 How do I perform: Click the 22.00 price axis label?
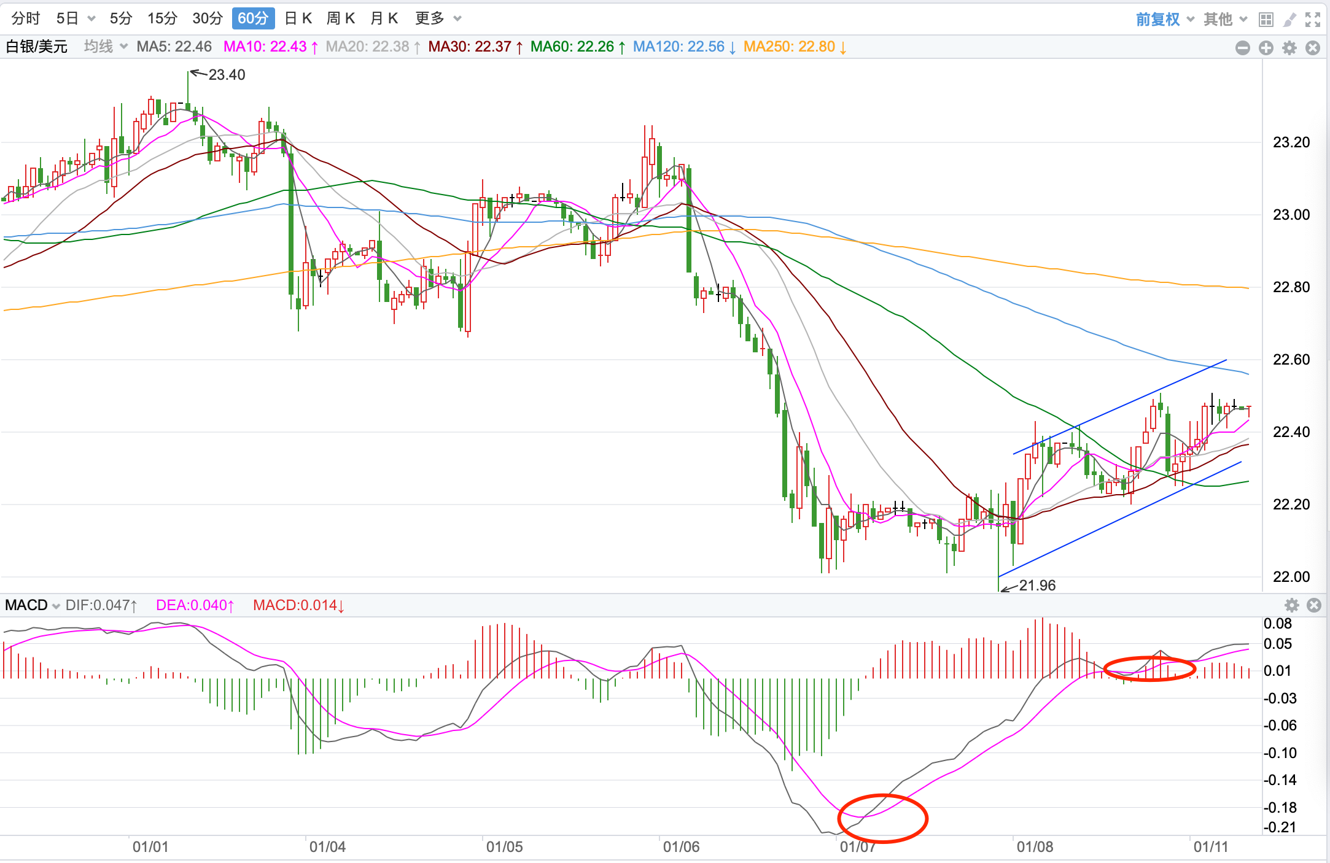[x=1291, y=577]
